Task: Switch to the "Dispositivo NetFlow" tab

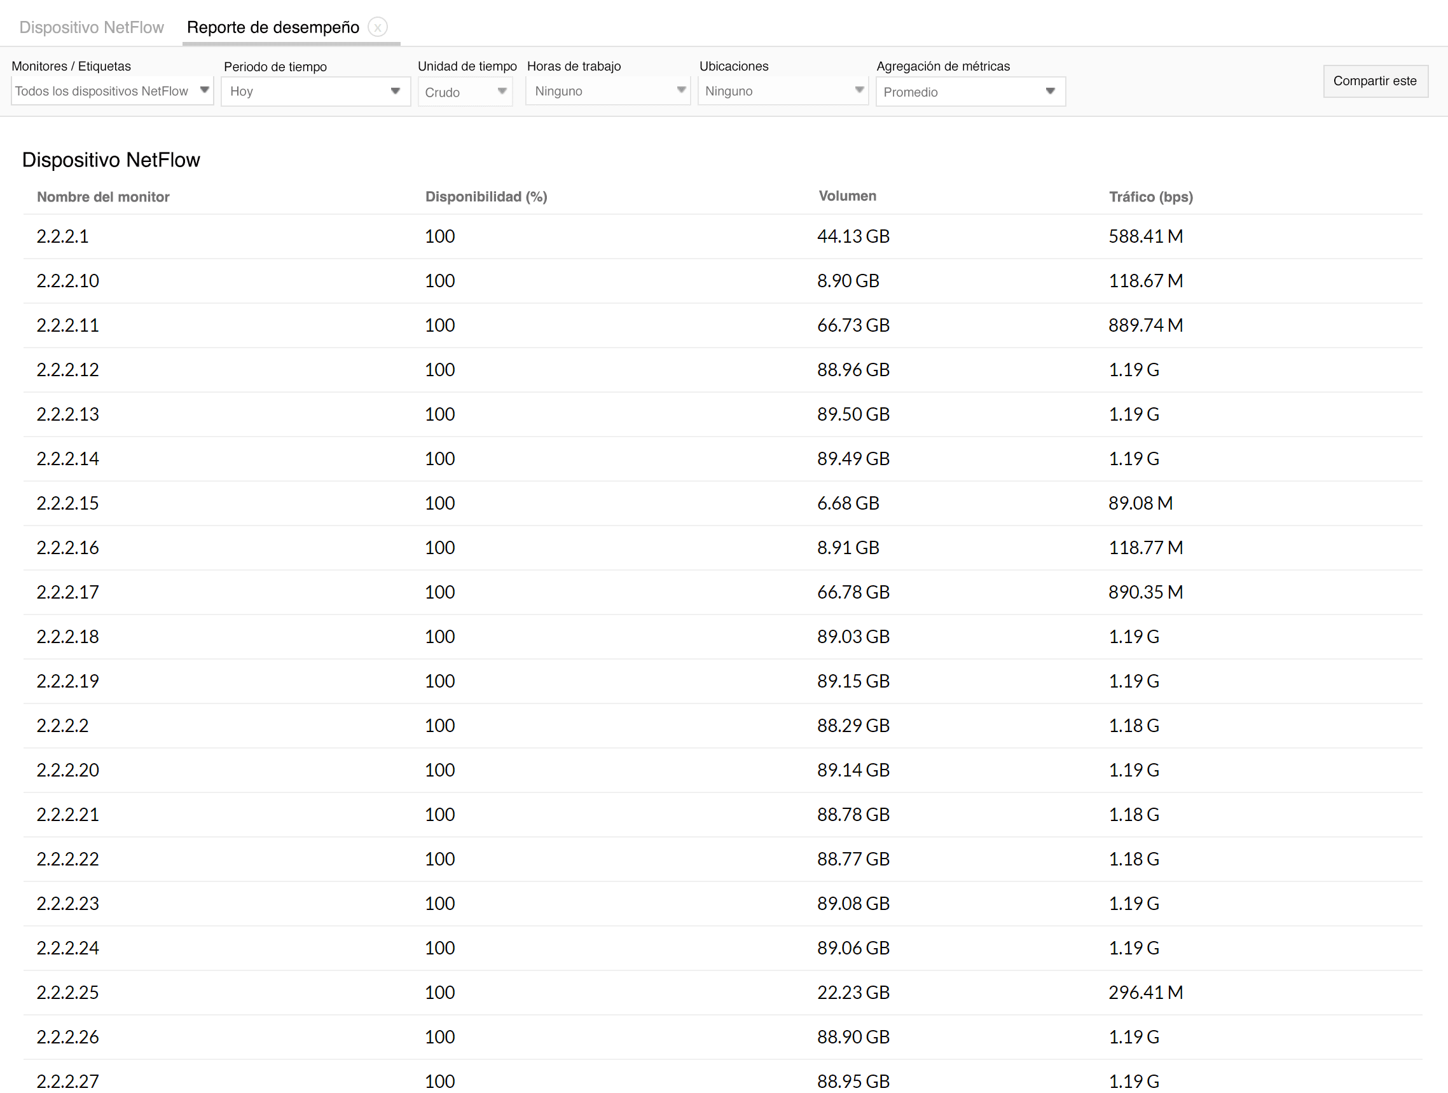Action: [x=92, y=27]
